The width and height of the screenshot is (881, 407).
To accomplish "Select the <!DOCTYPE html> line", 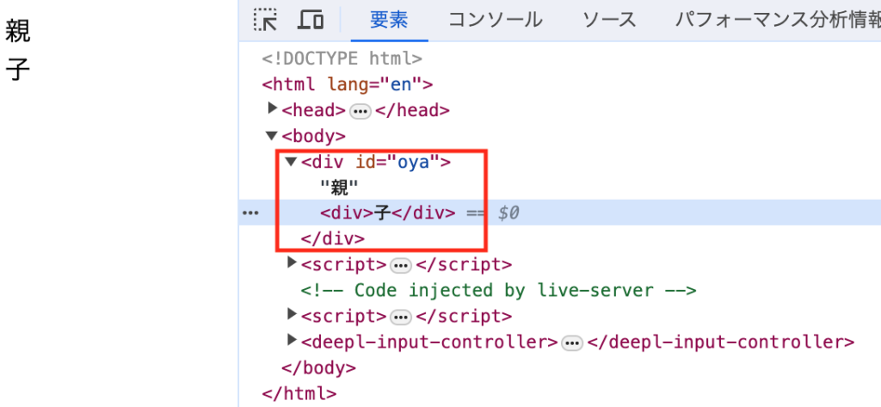I will point(342,59).
